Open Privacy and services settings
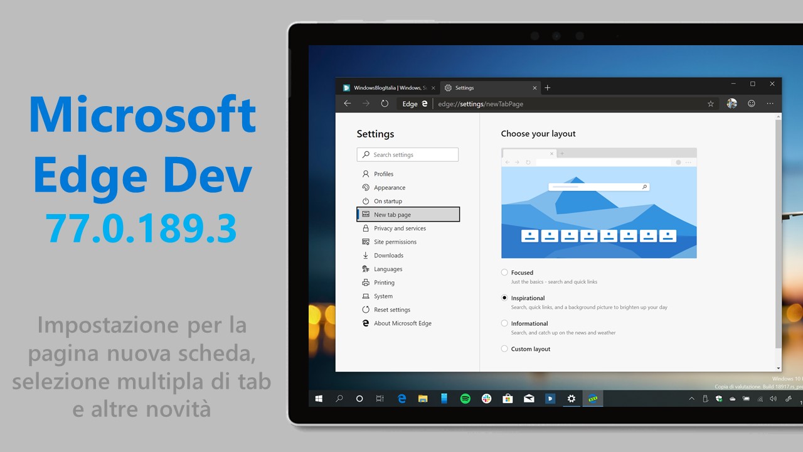This screenshot has height=452, width=803. click(x=396, y=228)
